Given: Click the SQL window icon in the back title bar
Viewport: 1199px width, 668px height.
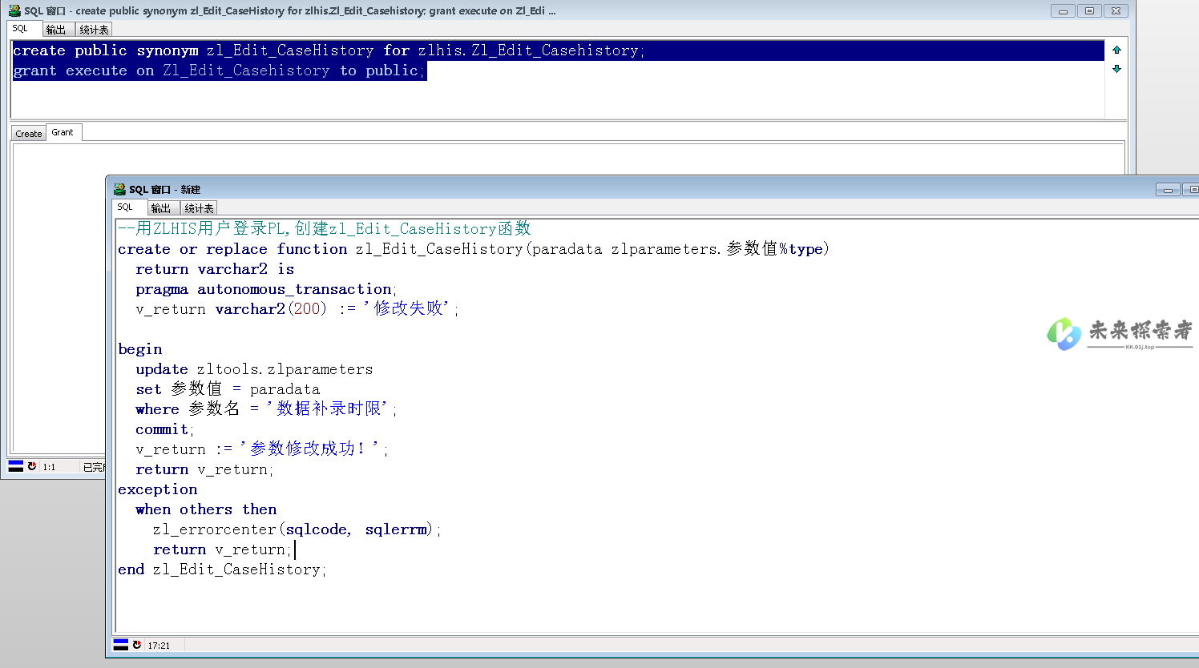Looking at the screenshot, I should [x=14, y=11].
